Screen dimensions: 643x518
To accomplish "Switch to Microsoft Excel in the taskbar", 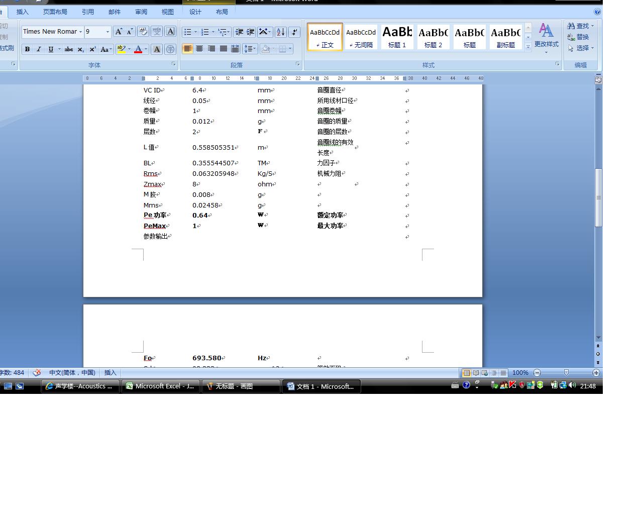I will click(x=160, y=386).
